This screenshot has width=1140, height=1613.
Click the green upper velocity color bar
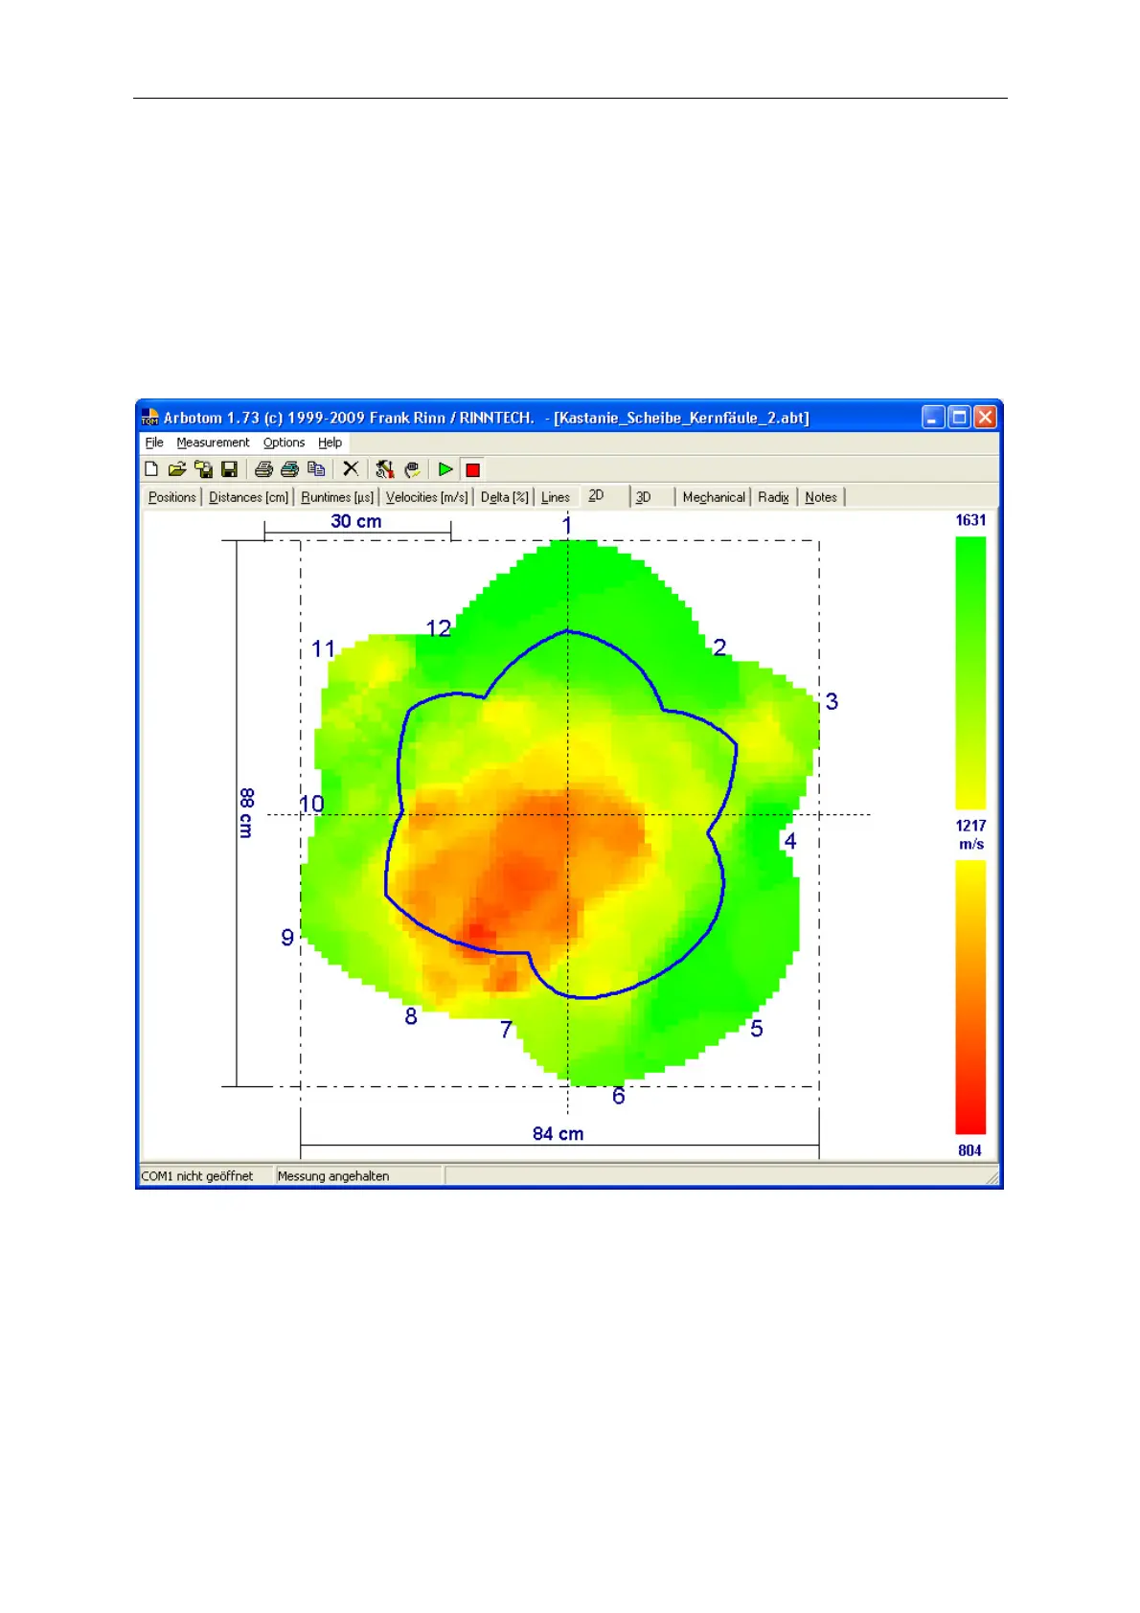pyautogui.click(x=970, y=673)
